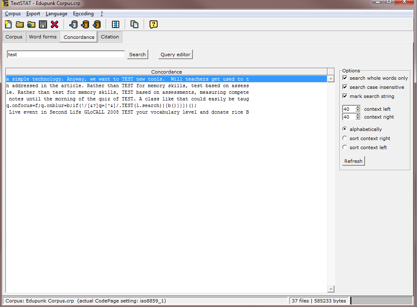Toggle 'search whole words only' checkbox
Screen dimensions: 417x307
tap(345, 78)
